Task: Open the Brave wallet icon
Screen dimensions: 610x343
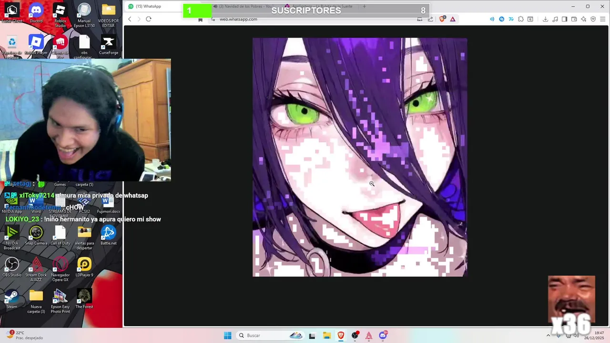Action: pyautogui.click(x=574, y=19)
